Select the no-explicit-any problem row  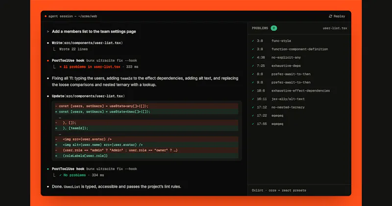299,57
